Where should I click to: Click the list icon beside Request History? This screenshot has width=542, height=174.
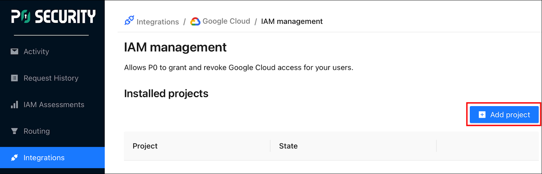pos(14,78)
